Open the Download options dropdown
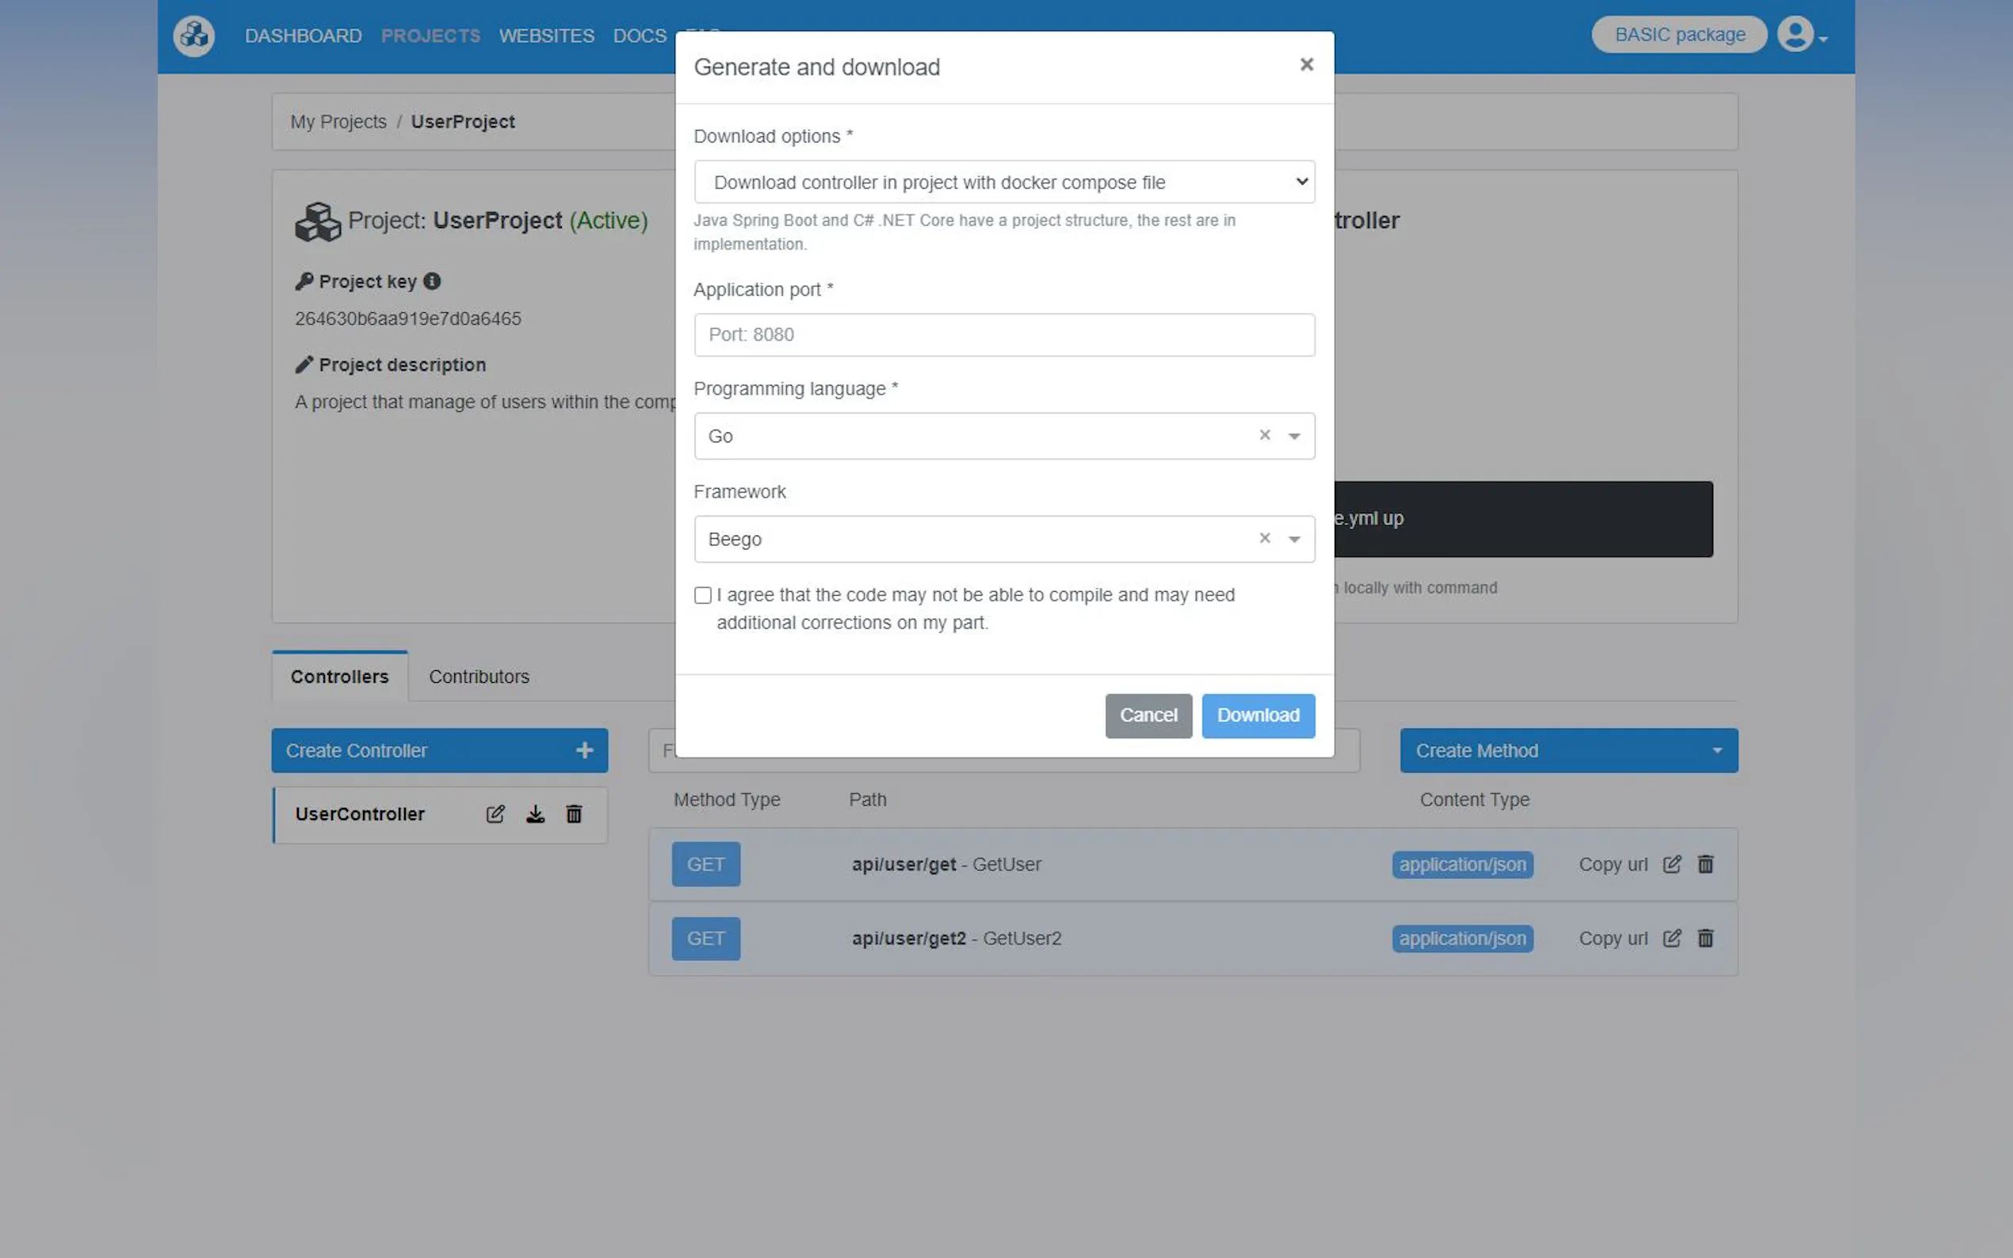2013x1258 pixels. click(1003, 182)
